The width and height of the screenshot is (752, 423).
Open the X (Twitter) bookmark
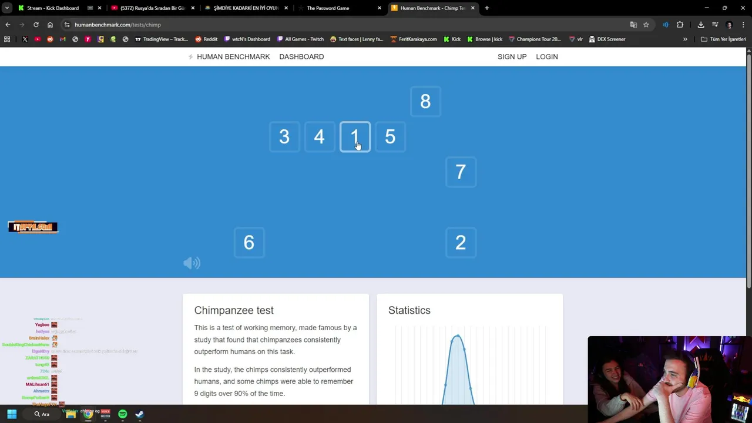[x=25, y=39]
